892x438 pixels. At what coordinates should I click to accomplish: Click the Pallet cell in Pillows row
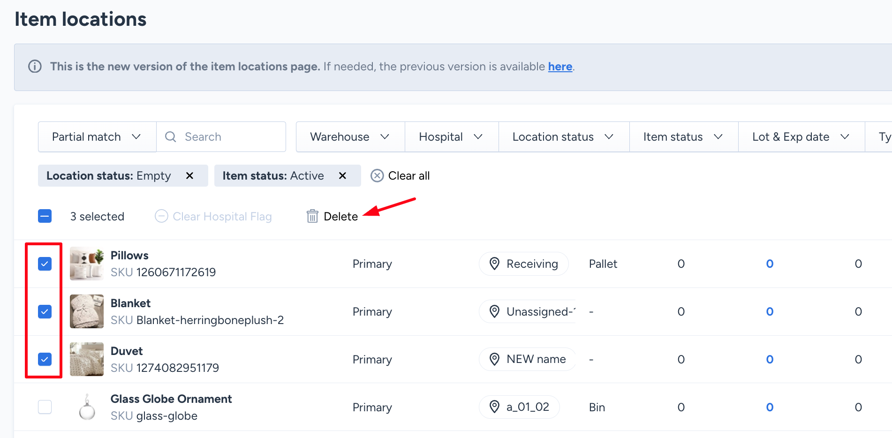[603, 264]
